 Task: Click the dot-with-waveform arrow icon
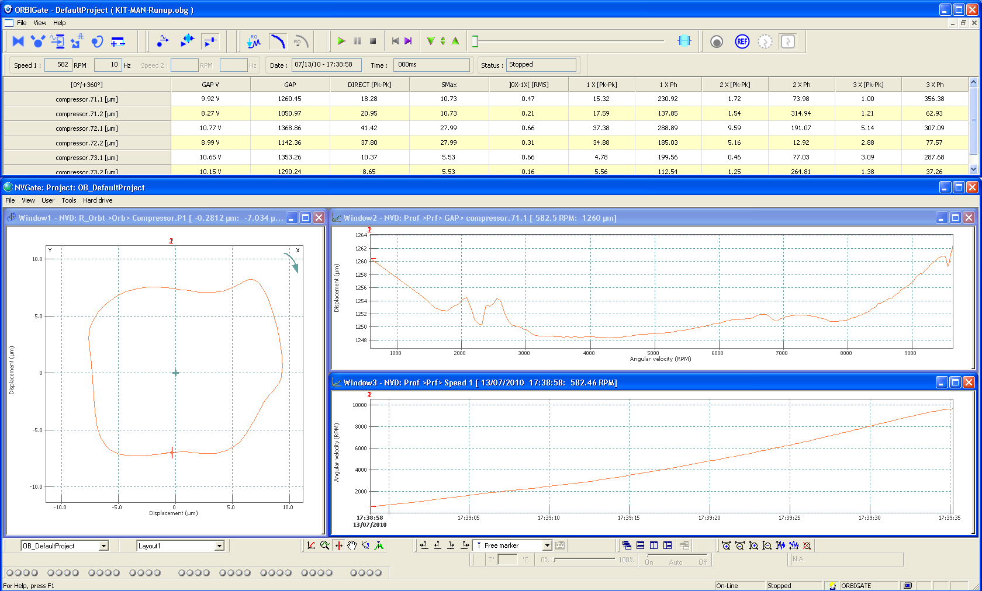[163, 41]
